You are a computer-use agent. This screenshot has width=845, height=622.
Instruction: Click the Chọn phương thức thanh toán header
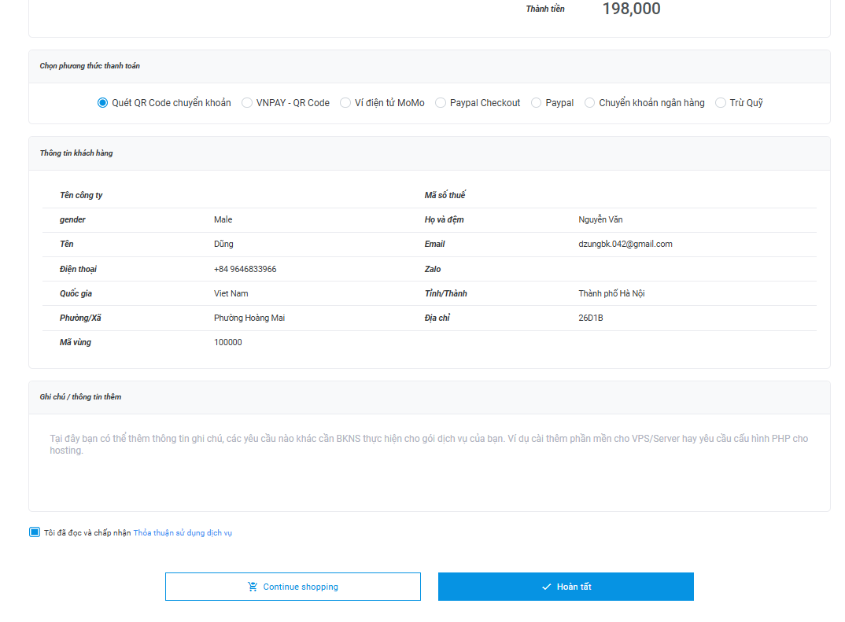pyautogui.click(x=90, y=66)
